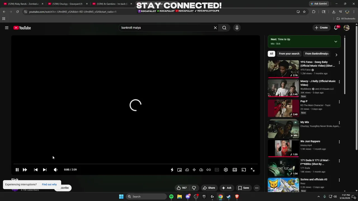
Task: Pause the video playback
Action: click(x=17, y=170)
